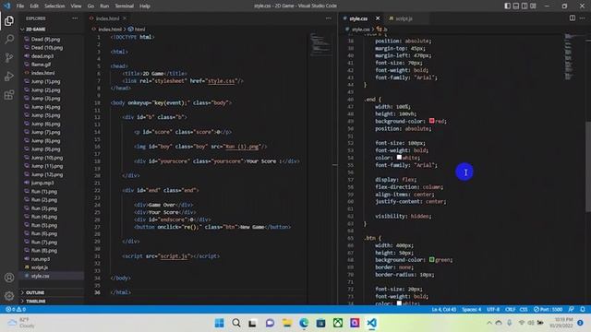Open the Terminal menu

coord(124,6)
